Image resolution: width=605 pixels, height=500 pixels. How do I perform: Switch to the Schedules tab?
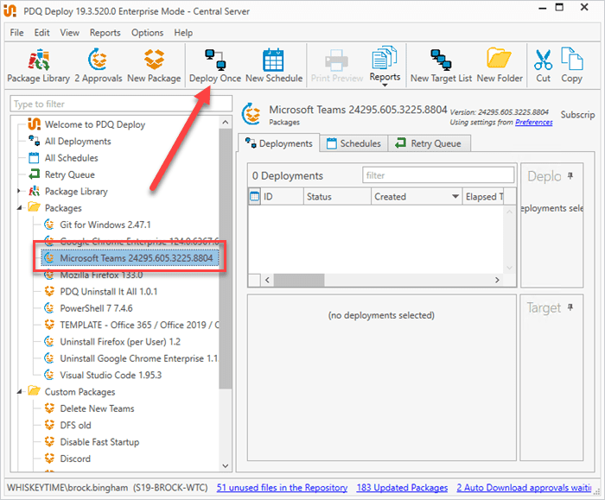click(353, 143)
